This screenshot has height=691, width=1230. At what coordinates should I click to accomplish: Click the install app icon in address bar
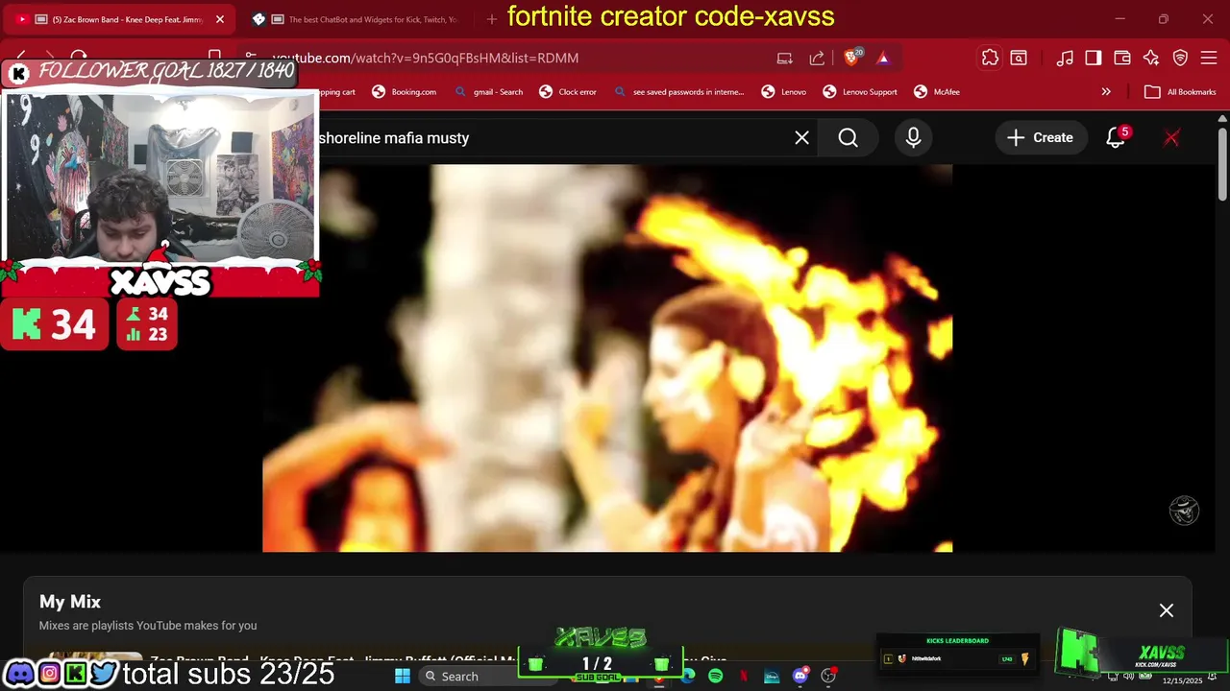coord(785,58)
